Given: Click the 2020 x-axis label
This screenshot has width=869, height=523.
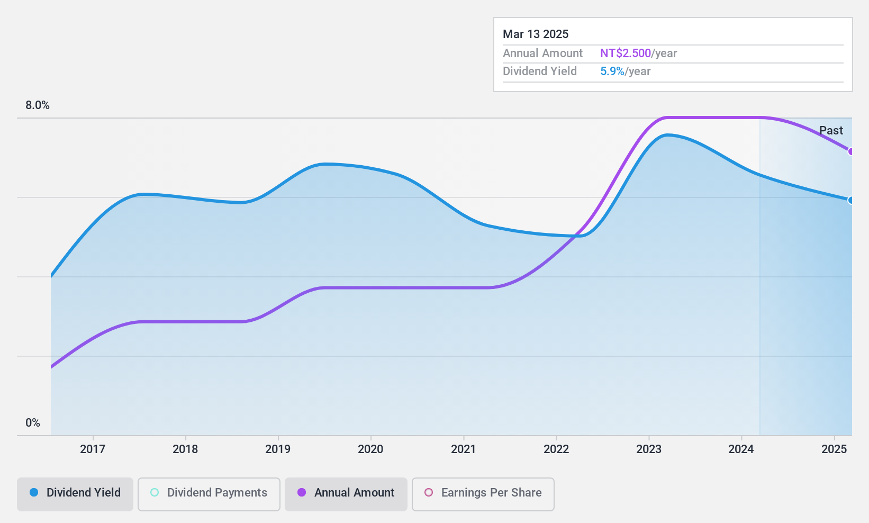Looking at the screenshot, I should tap(370, 449).
